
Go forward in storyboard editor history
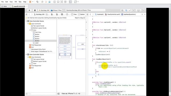[32, 14]
